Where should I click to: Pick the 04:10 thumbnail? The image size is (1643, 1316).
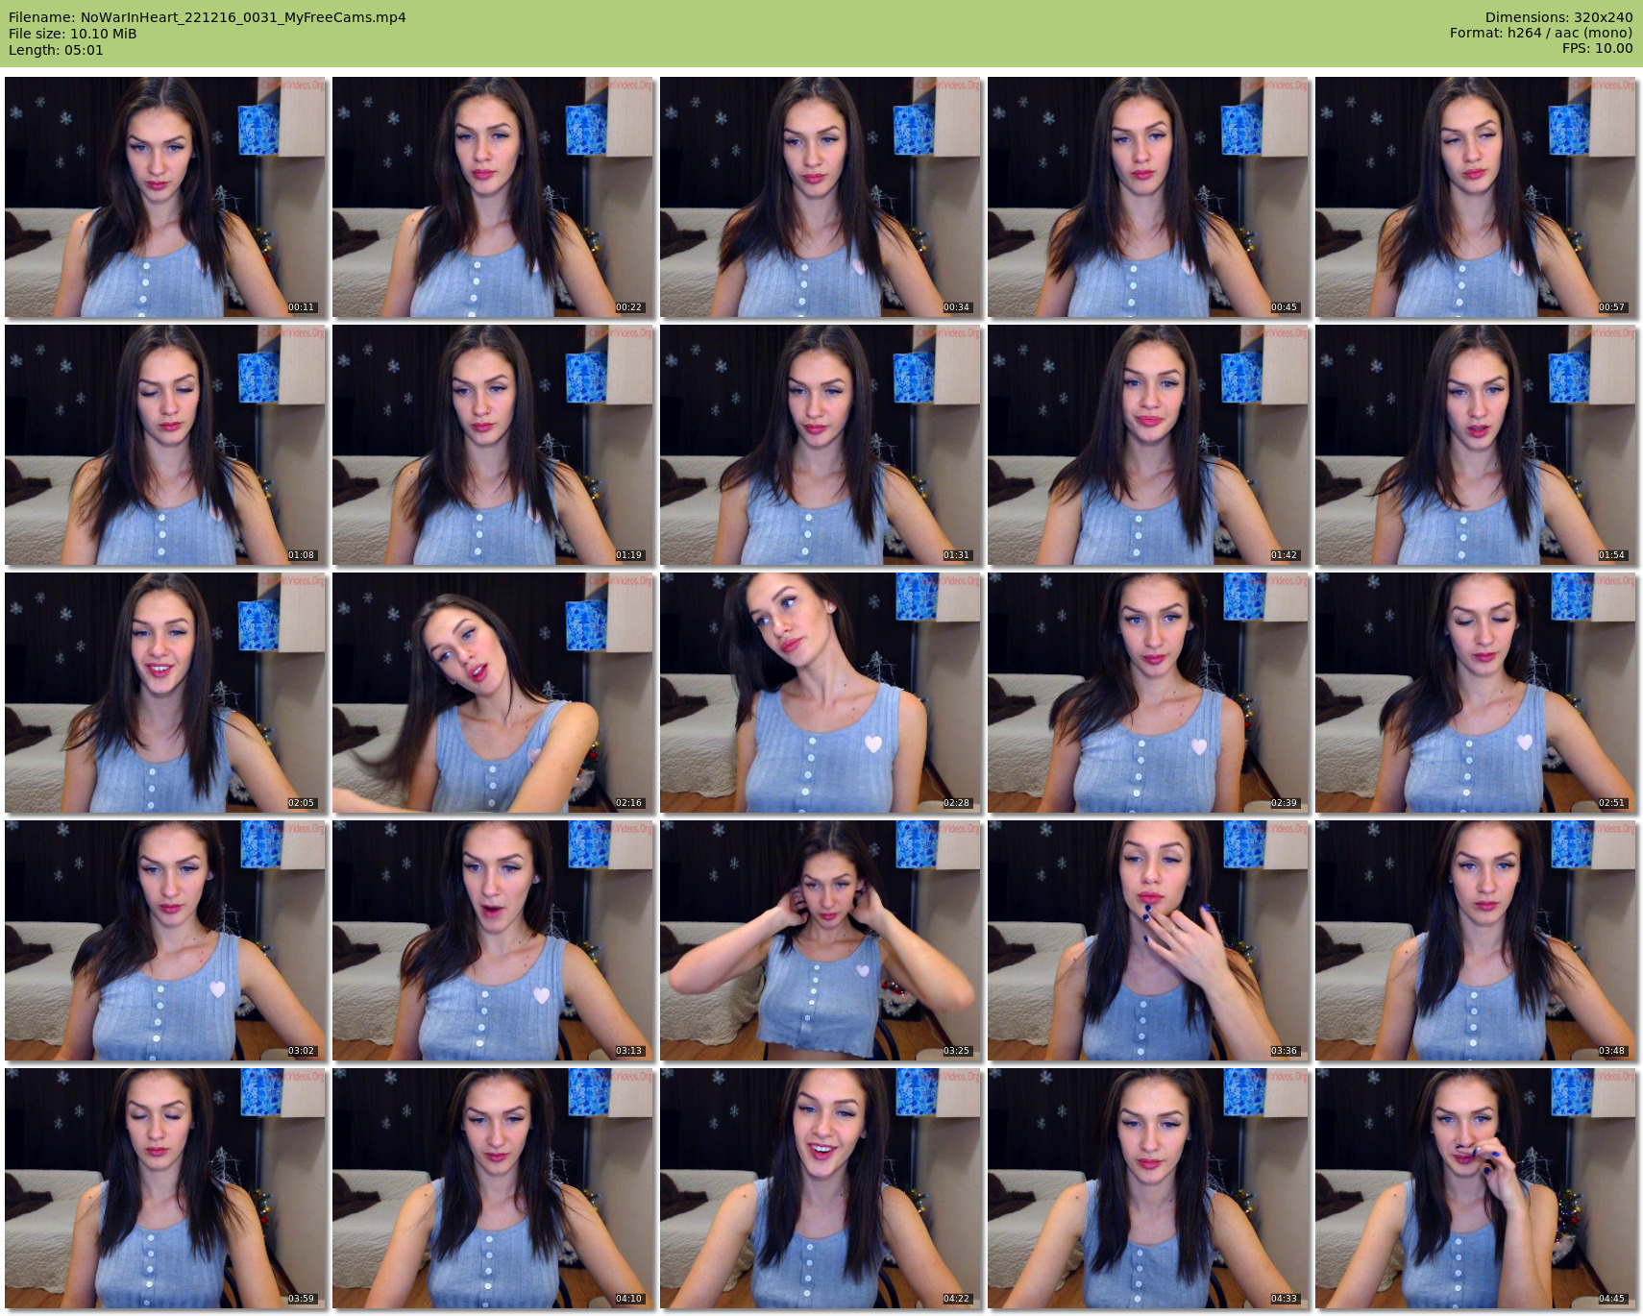coord(493,1188)
